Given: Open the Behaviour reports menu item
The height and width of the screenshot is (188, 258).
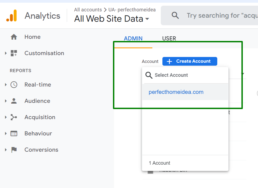Looking at the screenshot, I should click(x=38, y=133).
